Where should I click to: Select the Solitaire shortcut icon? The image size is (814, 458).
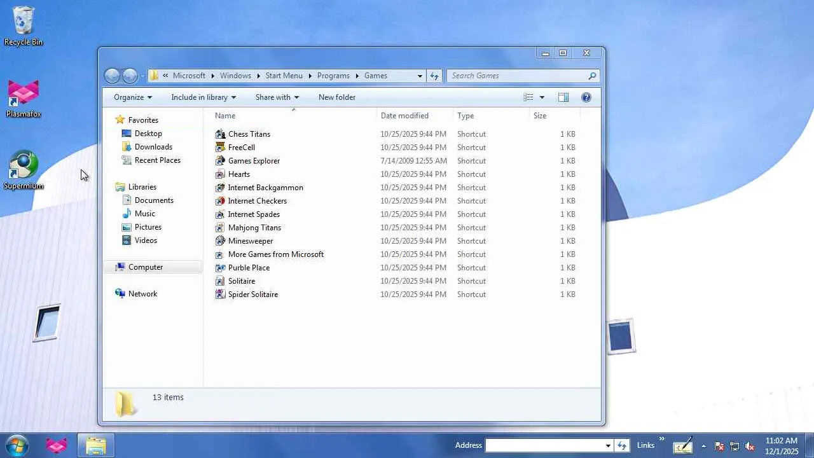(220, 281)
